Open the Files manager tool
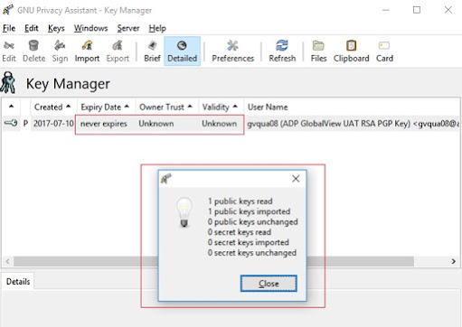Screen dimensions: 462x327 [x=318, y=51]
